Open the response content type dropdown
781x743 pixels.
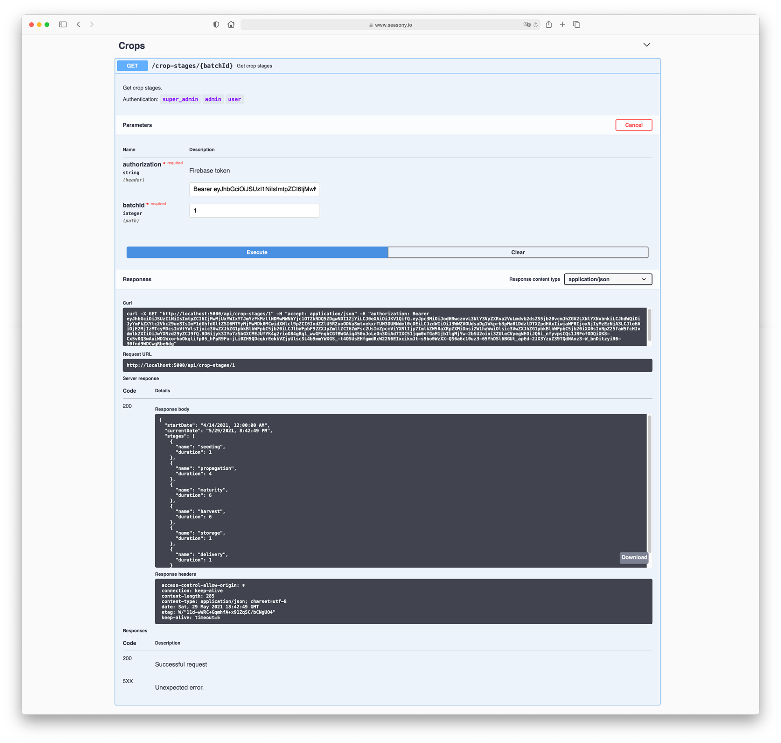pos(608,279)
